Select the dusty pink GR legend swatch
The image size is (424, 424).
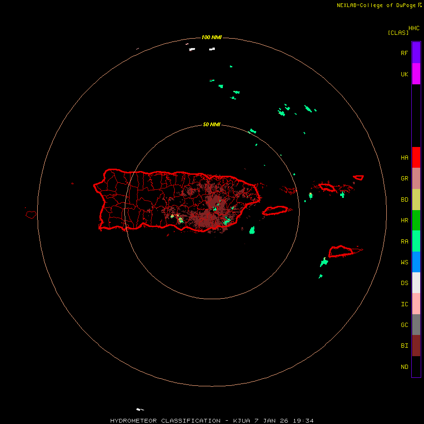click(416, 179)
